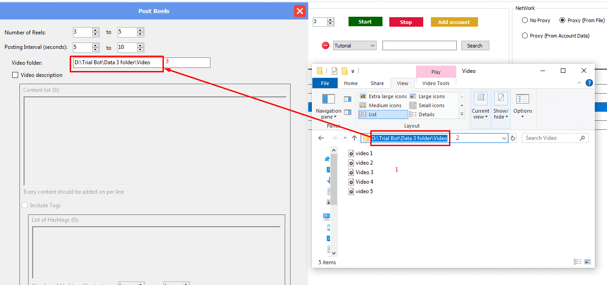Open Customize Quick Access Toolbar arrow

tap(353, 71)
